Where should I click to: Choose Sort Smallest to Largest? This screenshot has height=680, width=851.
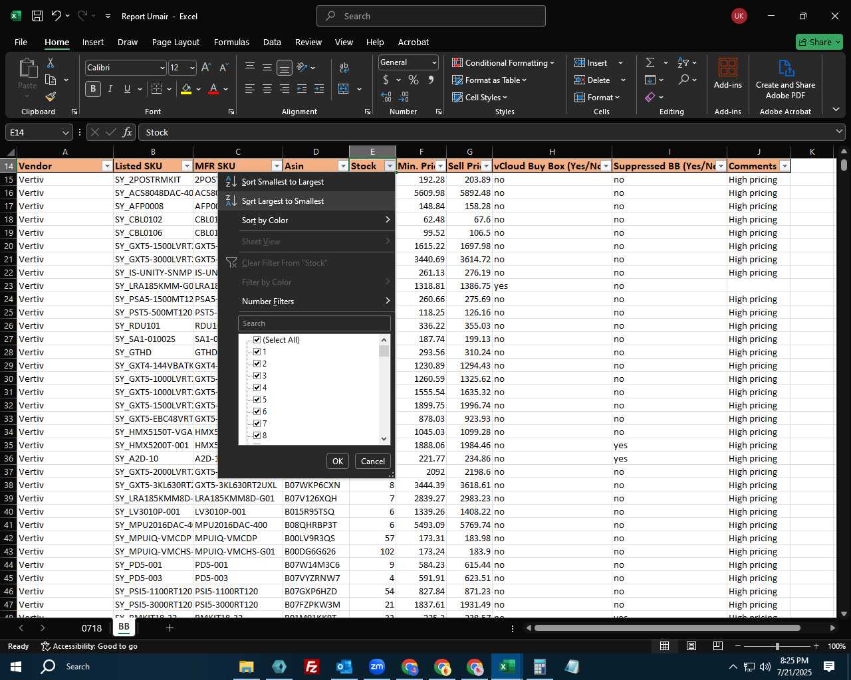306,181
